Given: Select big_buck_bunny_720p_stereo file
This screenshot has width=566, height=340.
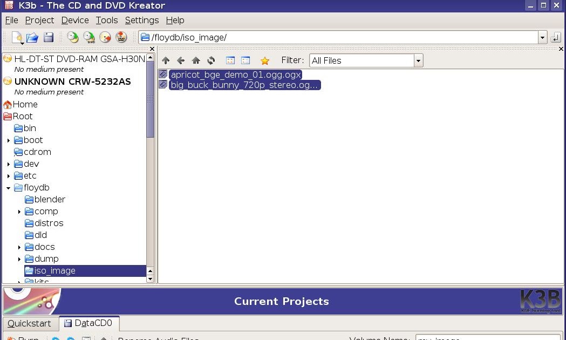Looking at the screenshot, I should 245,85.
